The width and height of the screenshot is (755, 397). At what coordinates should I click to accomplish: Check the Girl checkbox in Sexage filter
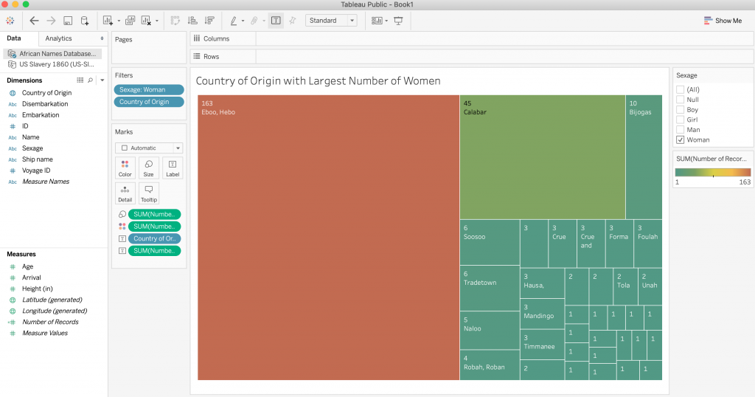click(x=681, y=120)
